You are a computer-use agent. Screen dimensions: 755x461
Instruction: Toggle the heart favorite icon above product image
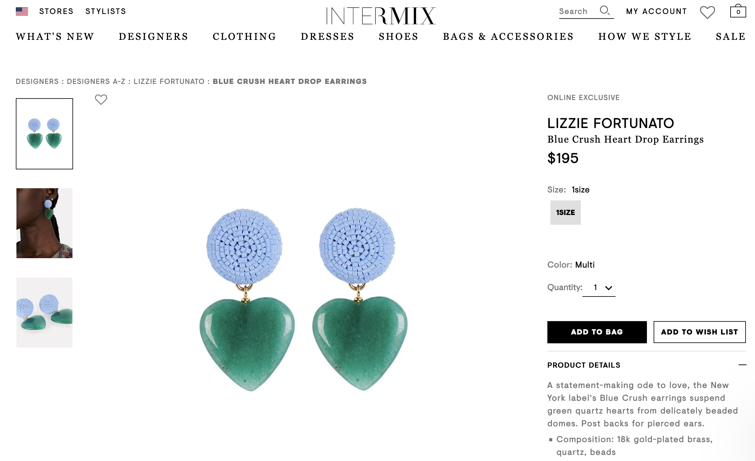click(101, 99)
